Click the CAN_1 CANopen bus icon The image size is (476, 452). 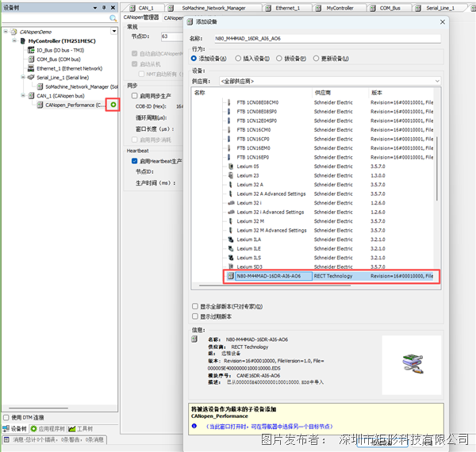(31, 96)
